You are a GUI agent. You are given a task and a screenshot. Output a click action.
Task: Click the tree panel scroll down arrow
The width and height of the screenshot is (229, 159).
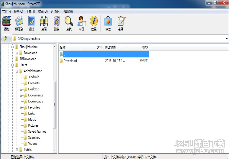(55, 150)
